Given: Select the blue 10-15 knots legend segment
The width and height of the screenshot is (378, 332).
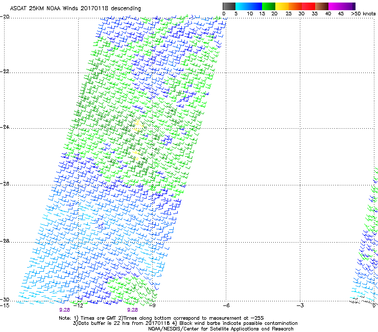Looking at the screenshot, I should pos(255,6).
